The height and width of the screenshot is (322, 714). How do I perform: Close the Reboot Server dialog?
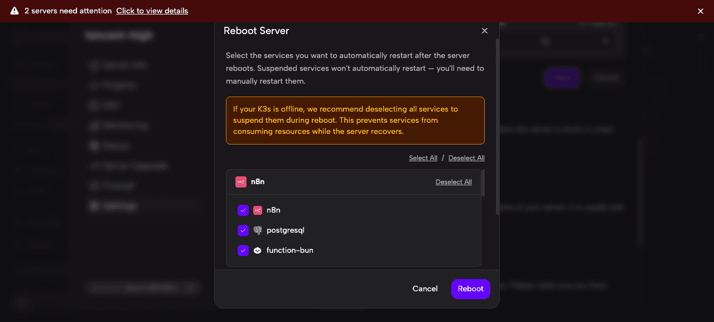pyautogui.click(x=484, y=31)
